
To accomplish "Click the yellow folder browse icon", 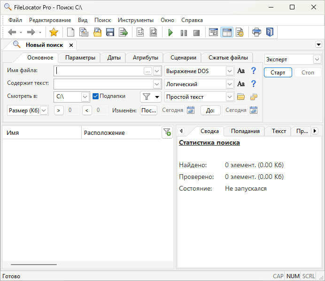I will (x=241, y=97).
